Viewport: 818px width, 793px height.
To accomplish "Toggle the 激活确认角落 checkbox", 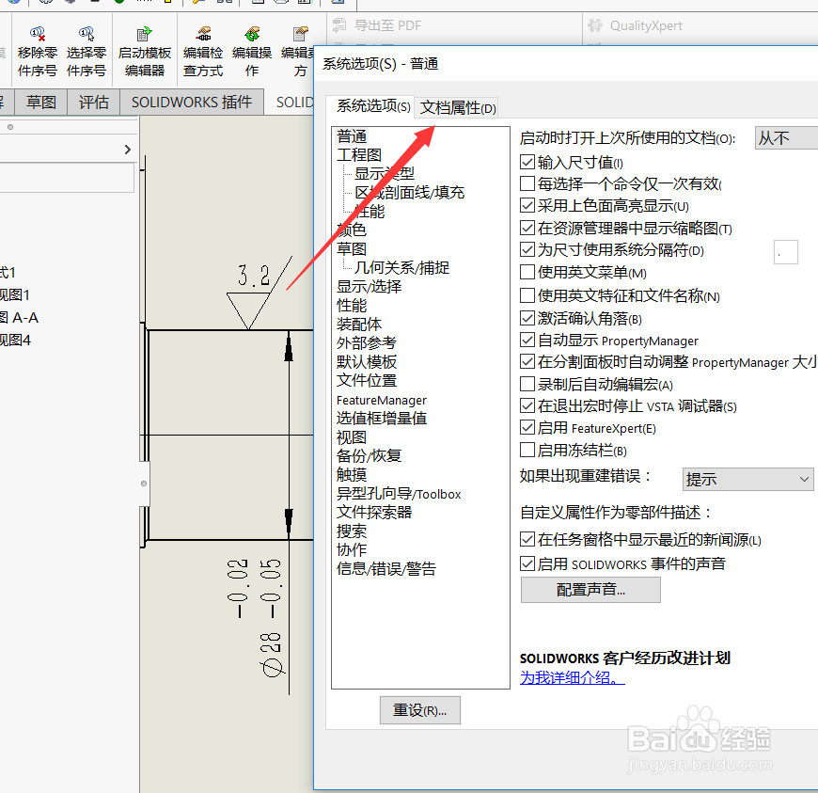I will [x=527, y=318].
